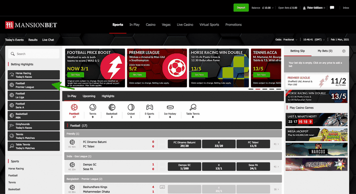The height and width of the screenshot is (194, 356).
Task: Choose the Cricket sport icon
Action: point(131,107)
